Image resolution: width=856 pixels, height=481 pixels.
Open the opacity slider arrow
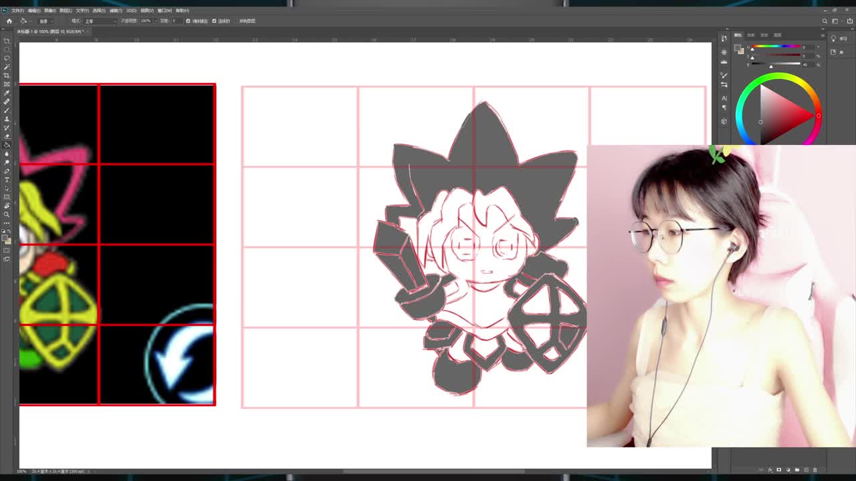pyautogui.click(x=155, y=21)
